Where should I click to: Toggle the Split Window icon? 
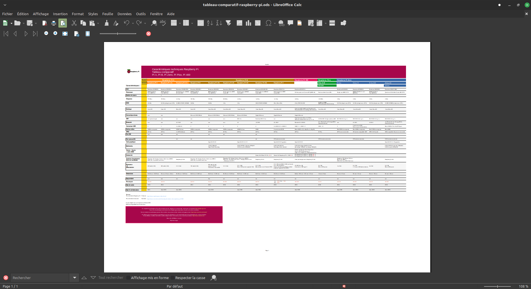332,23
